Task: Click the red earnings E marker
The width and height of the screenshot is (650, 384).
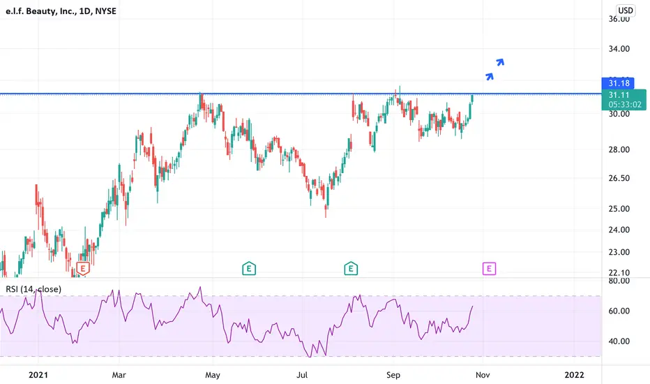Action: [x=83, y=269]
